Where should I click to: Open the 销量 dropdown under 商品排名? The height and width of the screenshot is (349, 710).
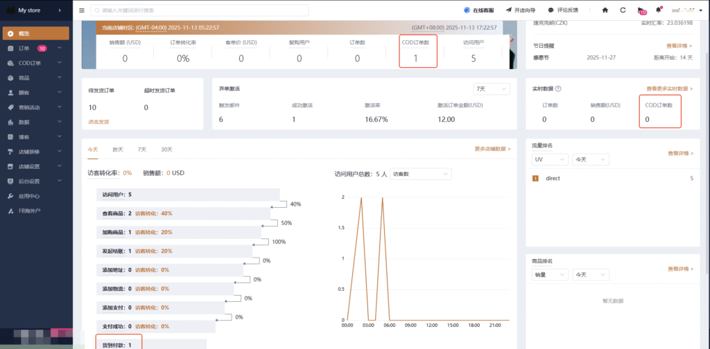(x=548, y=275)
